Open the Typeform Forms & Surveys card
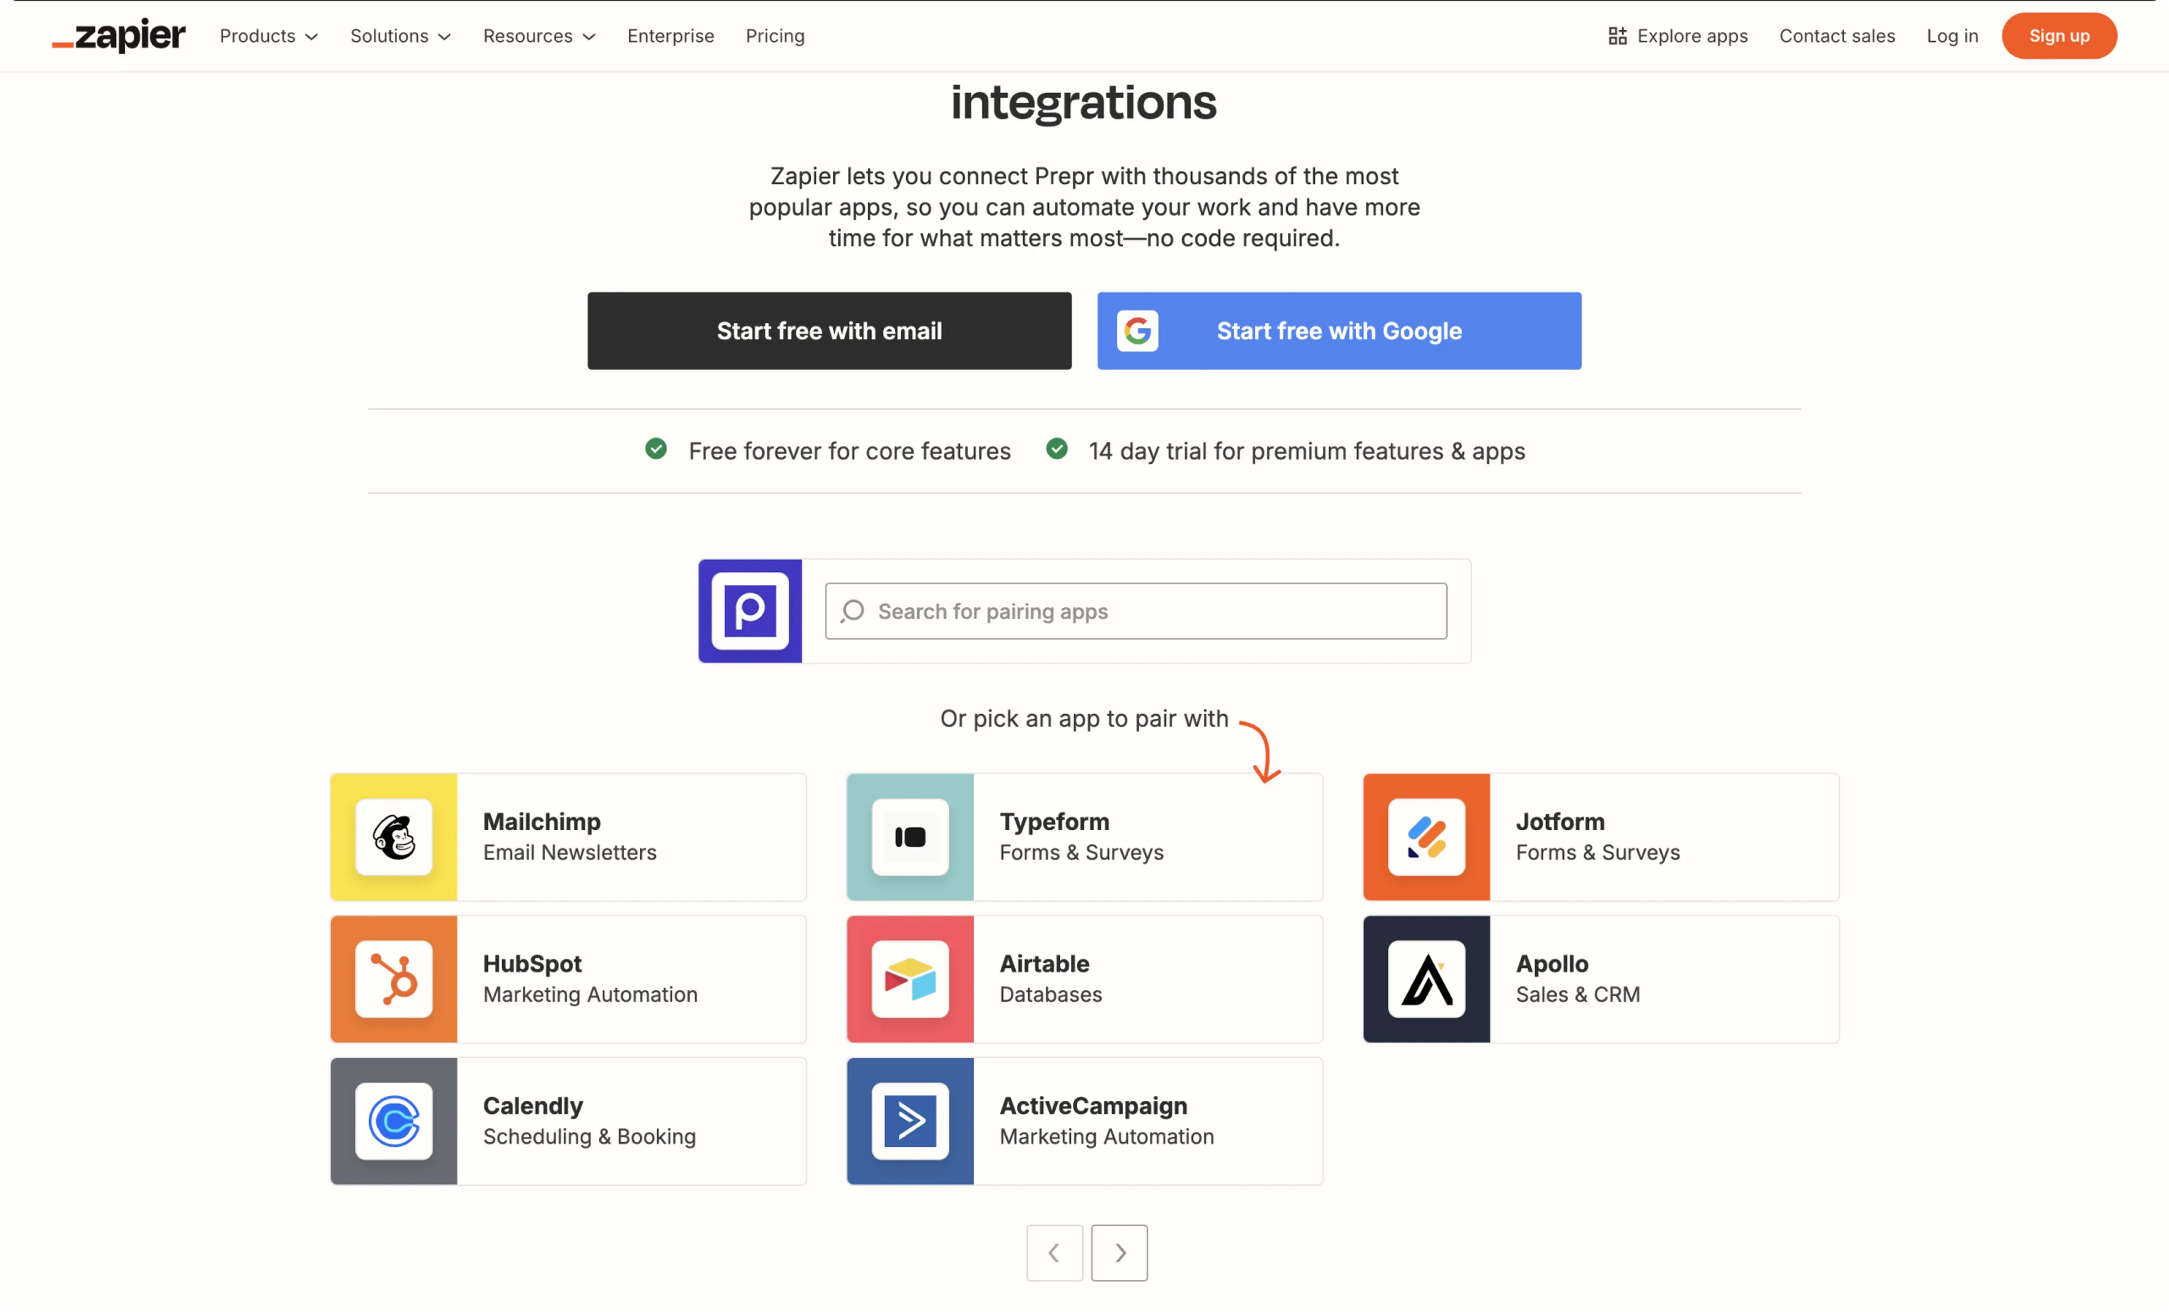 click(x=1084, y=837)
